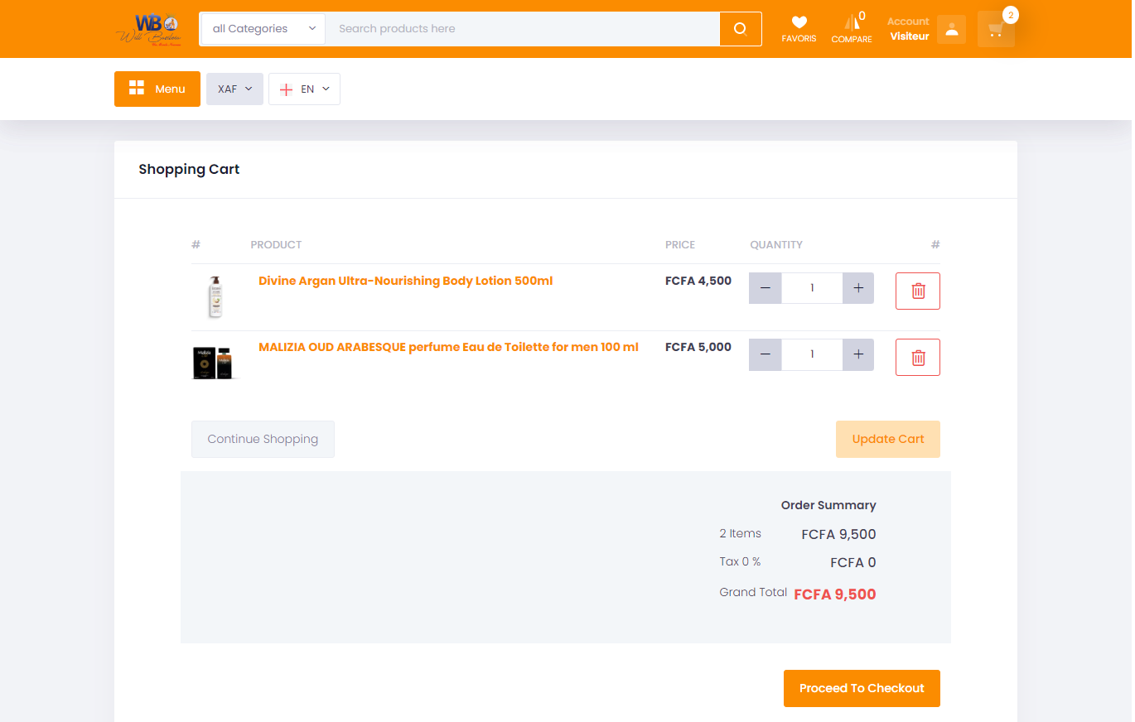Open the all Categories dropdown
The image size is (1135, 722).
pos(263,29)
